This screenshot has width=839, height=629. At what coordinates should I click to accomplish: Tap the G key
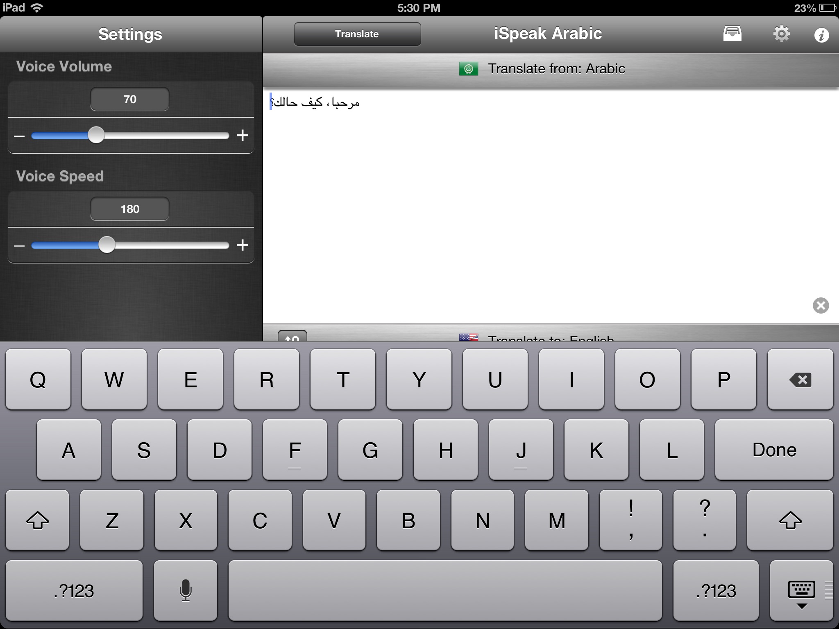[370, 450]
